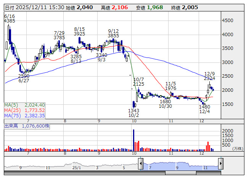Click the left range handle arrow
The width and height of the screenshot is (249, 179).
[x=141, y=164]
